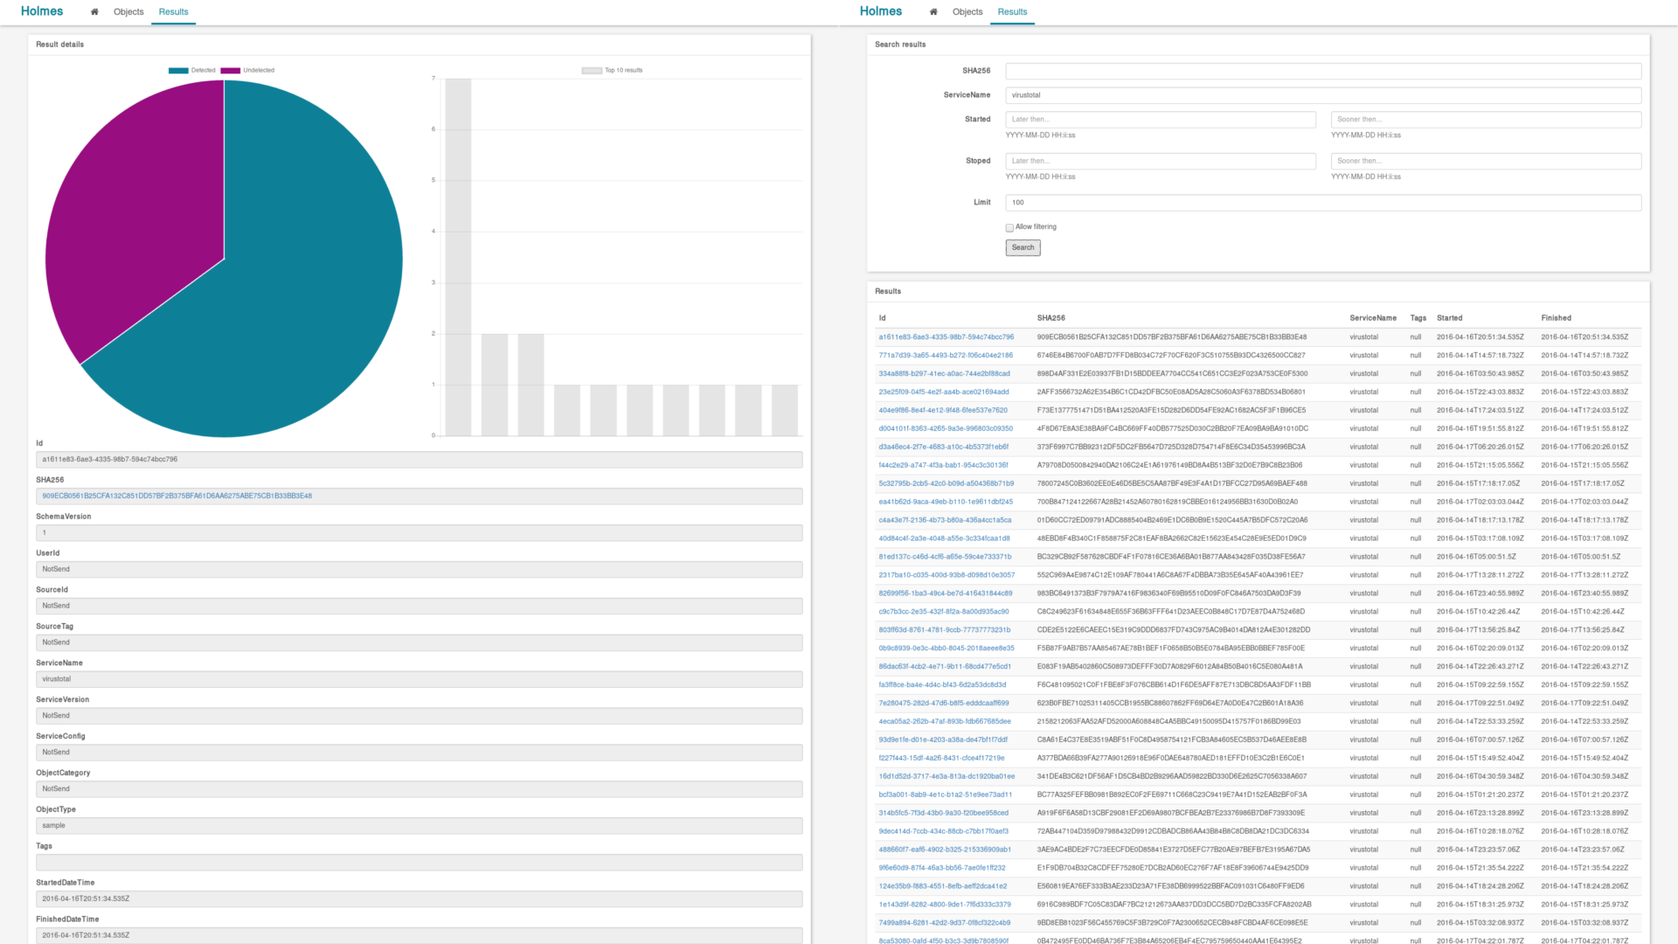Toggle Detected legend swatch in pie chart
The image size is (1678, 944).
178,71
